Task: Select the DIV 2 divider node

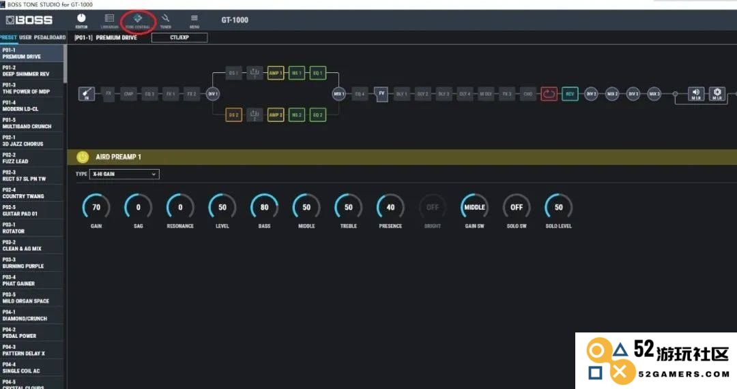Action: tap(591, 94)
